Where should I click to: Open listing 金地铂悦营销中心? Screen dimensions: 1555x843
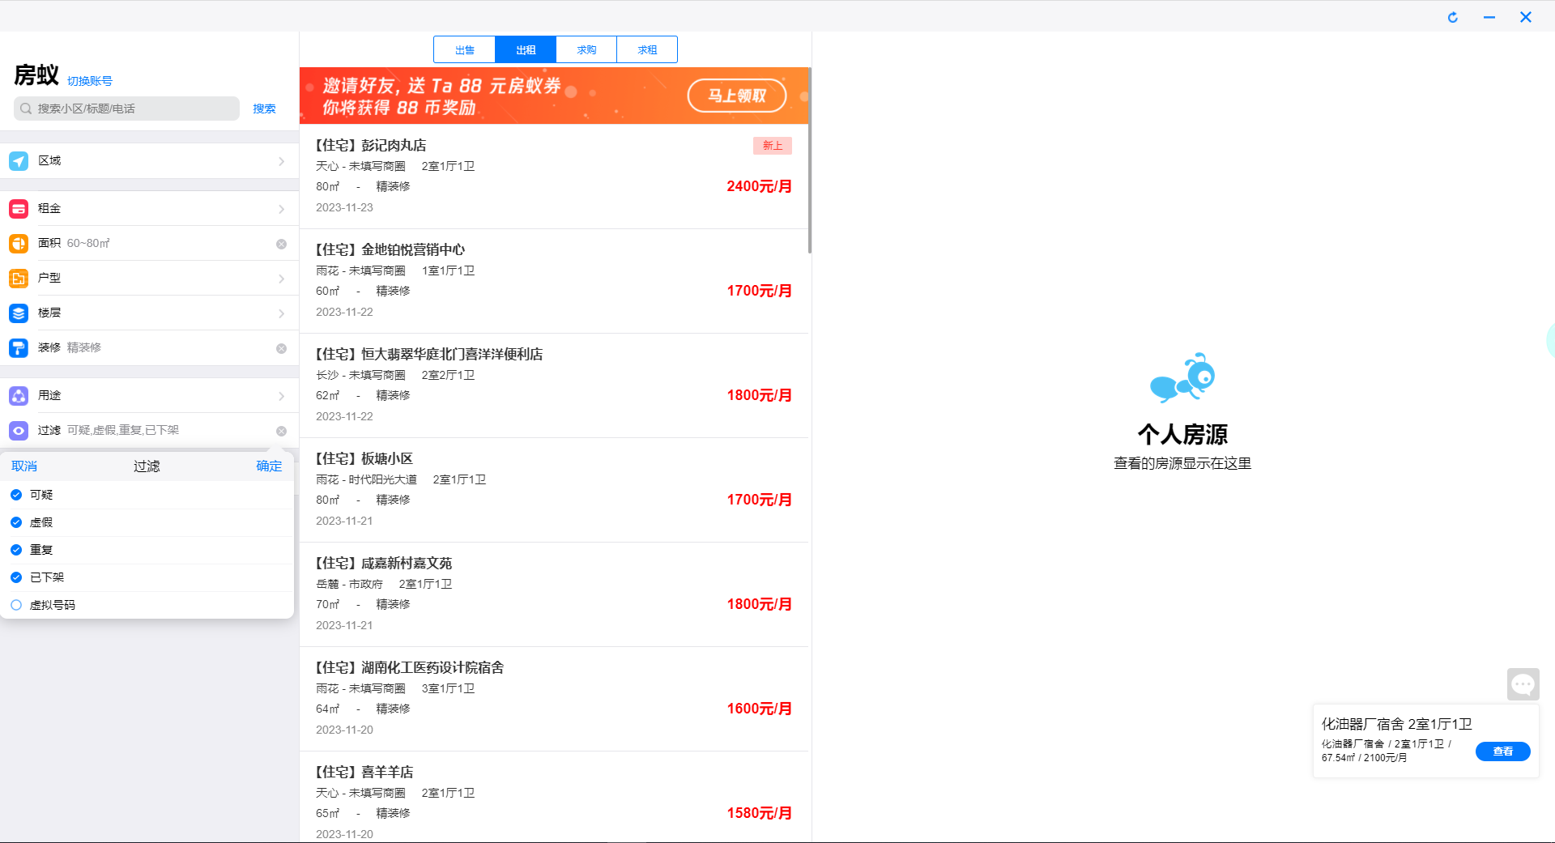(x=554, y=281)
